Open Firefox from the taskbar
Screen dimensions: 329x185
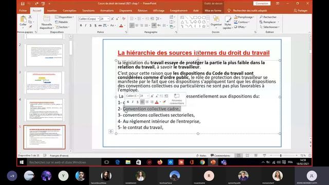[160, 162]
